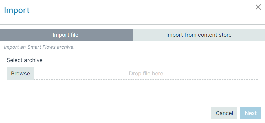The height and width of the screenshot is (123, 265).
Task: Dismiss the dialog via the top-right cross
Action: 258,7
